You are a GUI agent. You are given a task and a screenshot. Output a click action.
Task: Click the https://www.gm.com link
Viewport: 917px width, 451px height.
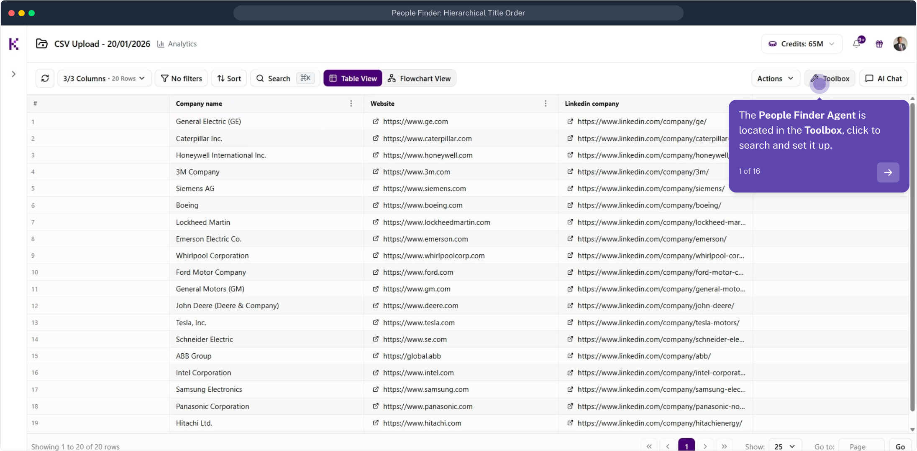417,289
